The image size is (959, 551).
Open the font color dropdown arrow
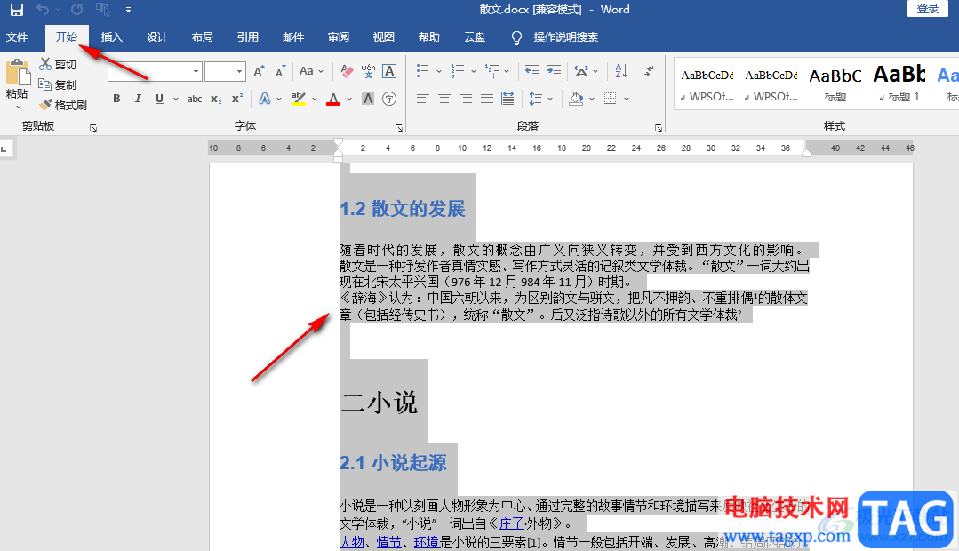point(349,99)
